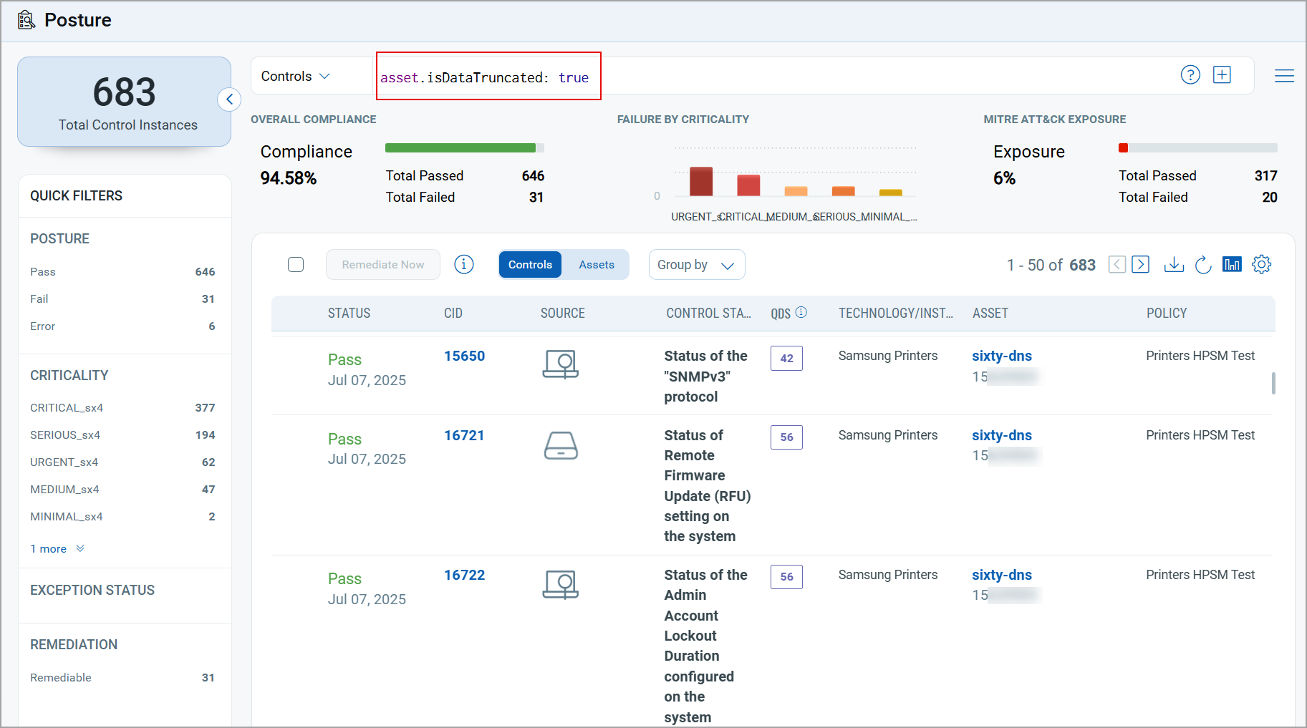Open the hamburger menu icon
Screen dimensions: 1307x728
tap(1284, 76)
